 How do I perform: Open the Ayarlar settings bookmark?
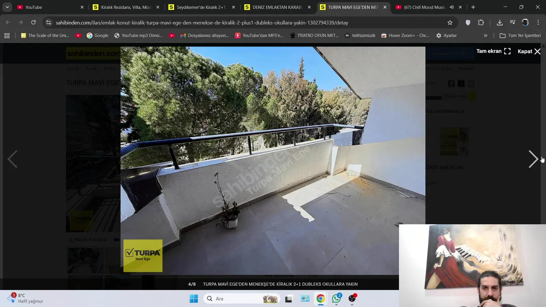pos(446,35)
